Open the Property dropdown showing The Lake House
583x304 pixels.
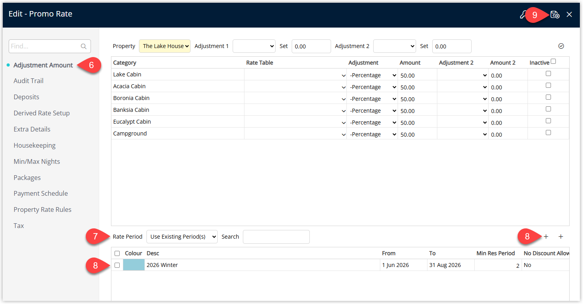[x=165, y=46]
